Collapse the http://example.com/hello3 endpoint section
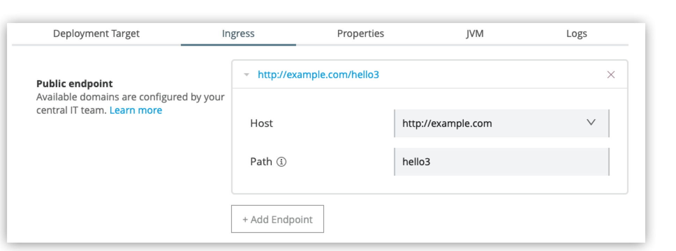The height and width of the screenshot is (251, 676). (245, 74)
